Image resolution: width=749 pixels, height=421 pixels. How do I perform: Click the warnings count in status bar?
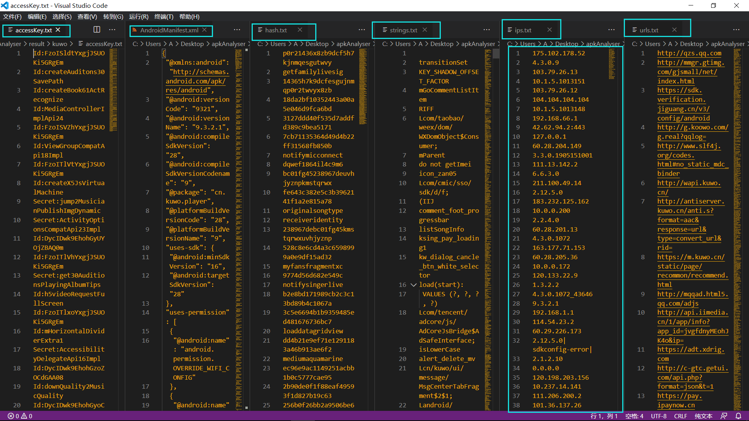click(27, 416)
